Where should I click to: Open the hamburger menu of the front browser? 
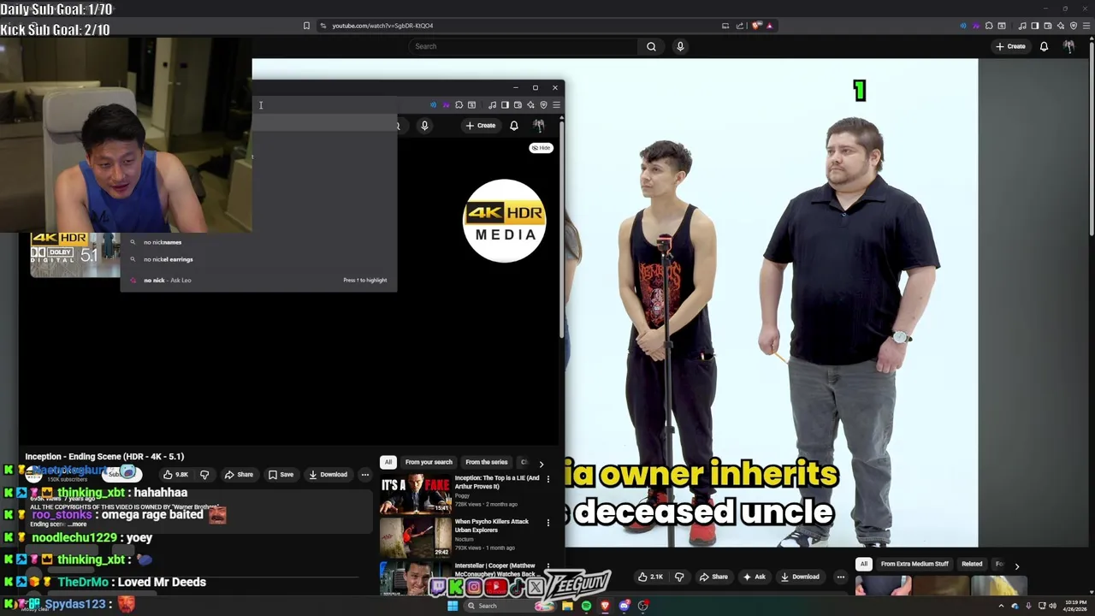[556, 104]
